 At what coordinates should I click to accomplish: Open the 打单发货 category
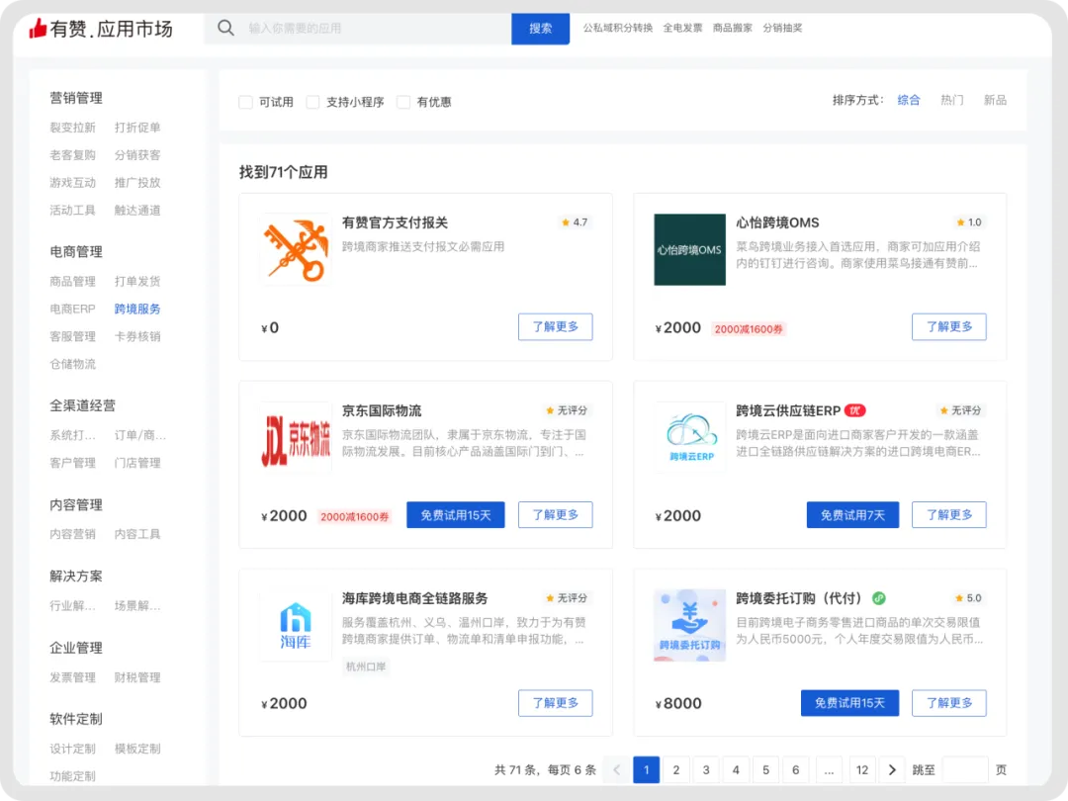(x=137, y=281)
